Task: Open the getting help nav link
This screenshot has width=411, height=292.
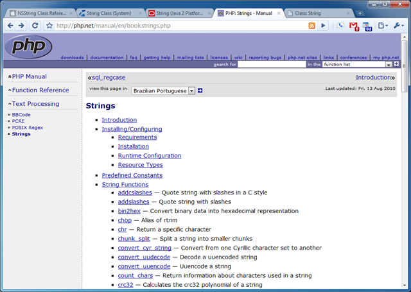Action: click(157, 57)
